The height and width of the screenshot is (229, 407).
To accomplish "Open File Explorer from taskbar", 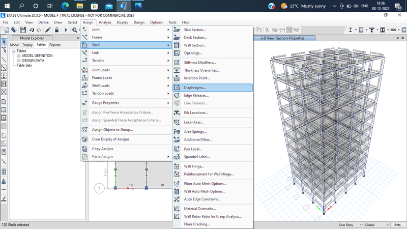I will pyautogui.click(x=80, y=6).
